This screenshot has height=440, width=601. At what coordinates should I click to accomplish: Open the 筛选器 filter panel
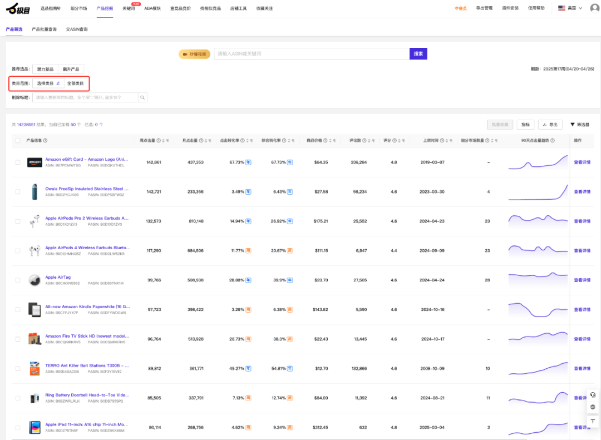click(x=579, y=125)
